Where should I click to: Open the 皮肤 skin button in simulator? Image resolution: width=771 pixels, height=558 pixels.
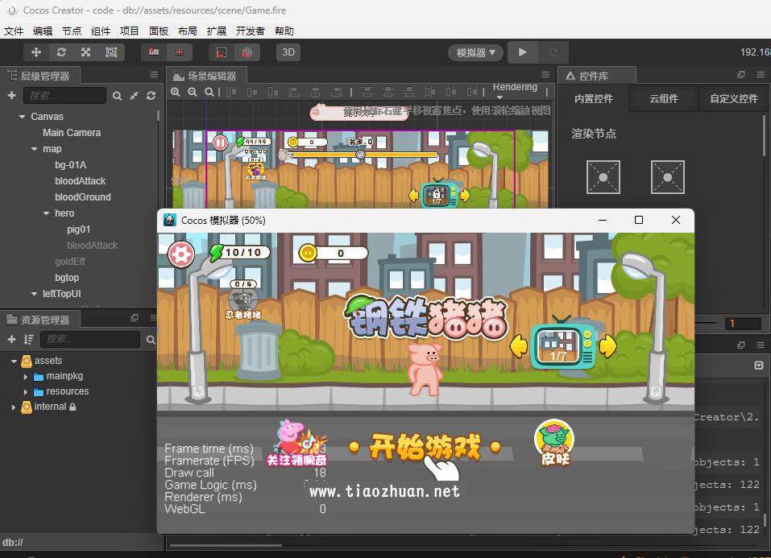pos(554,443)
